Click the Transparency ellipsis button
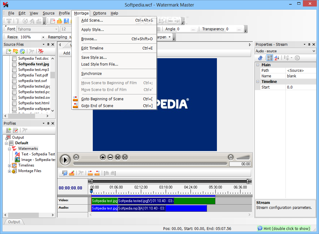 coord(239,29)
